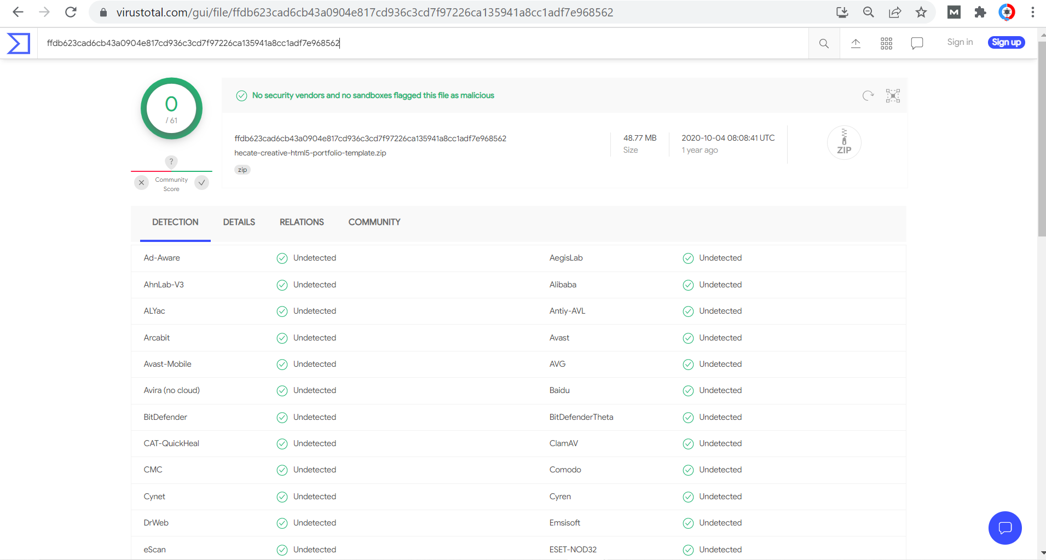
Task: Click the Cynet vendor name
Action: coord(154,497)
